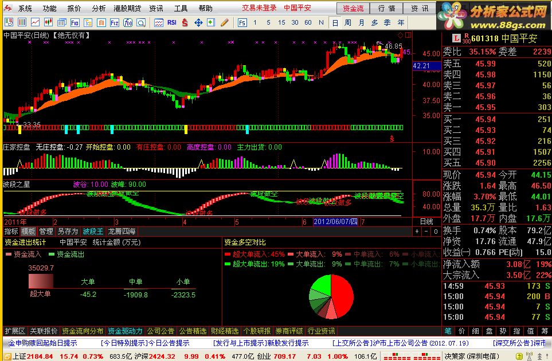Viewport: 552px width, 361px height.
Task: Open 沪市上市公司公告 link
Action: tap(400, 343)
